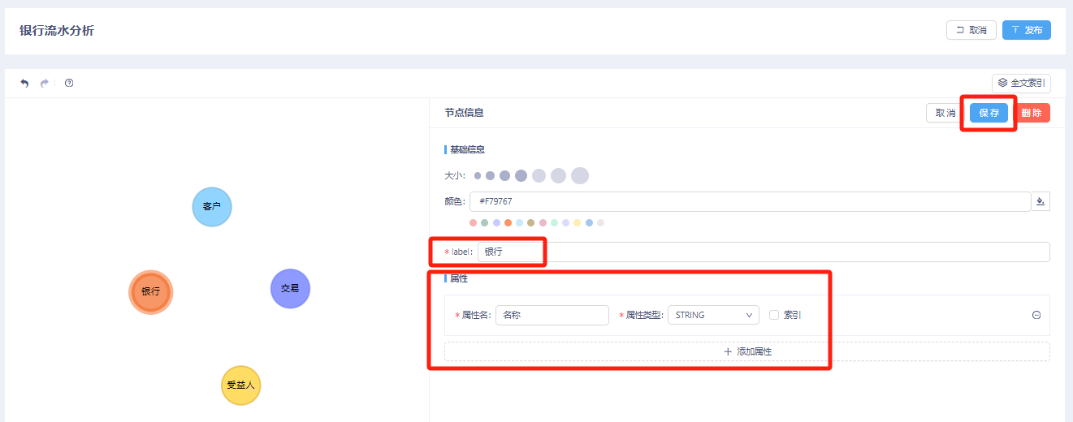Select the 交易 node on canvas
The height and width of the screenshot is (422, 1073).
pyautogui.click(x=290, y=288)
